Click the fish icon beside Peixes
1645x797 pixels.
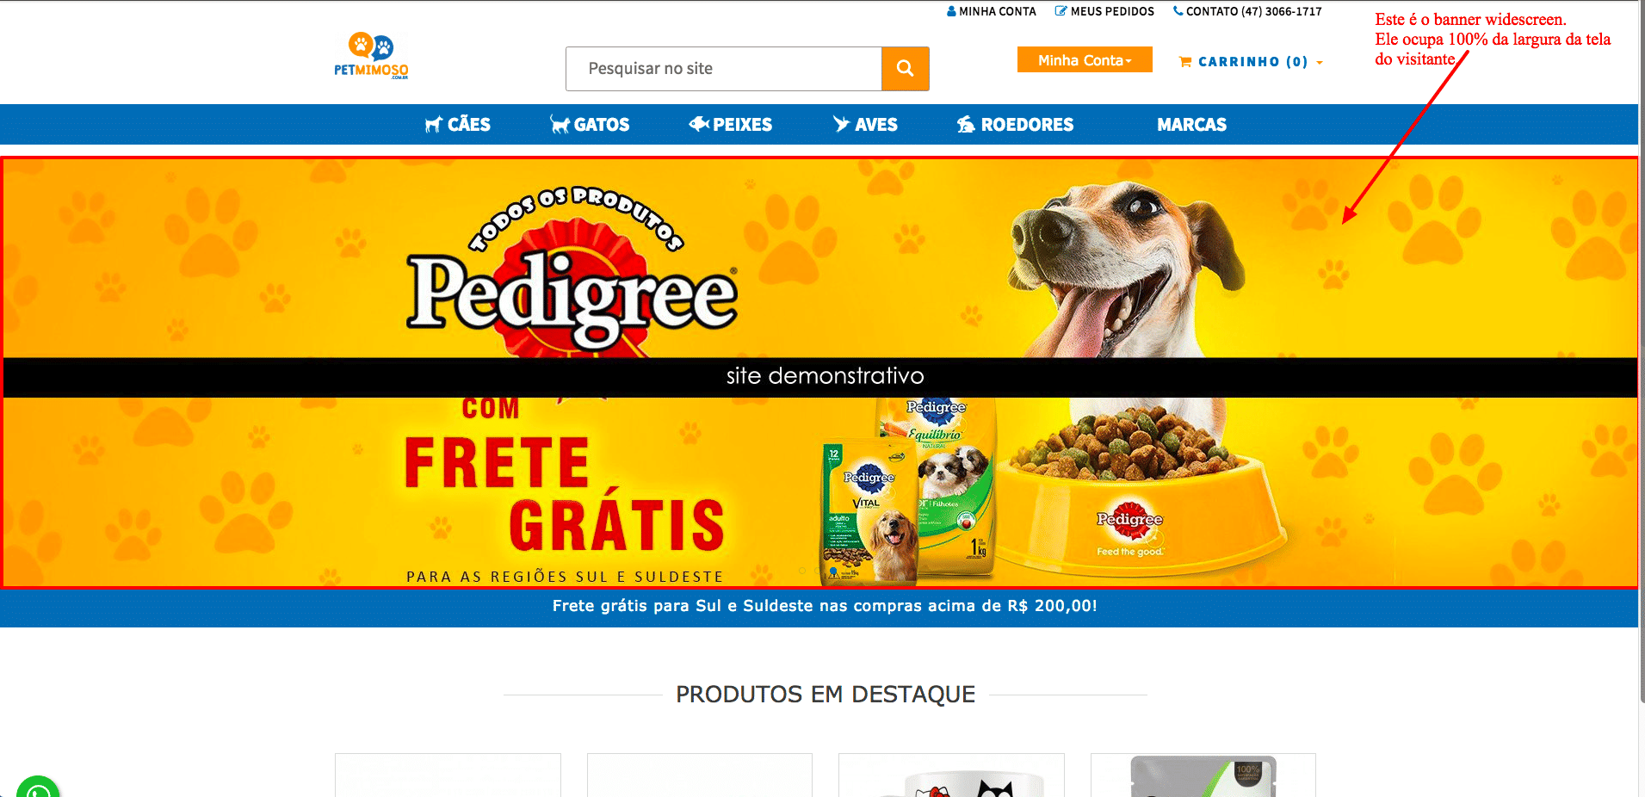tap(698, 124)
